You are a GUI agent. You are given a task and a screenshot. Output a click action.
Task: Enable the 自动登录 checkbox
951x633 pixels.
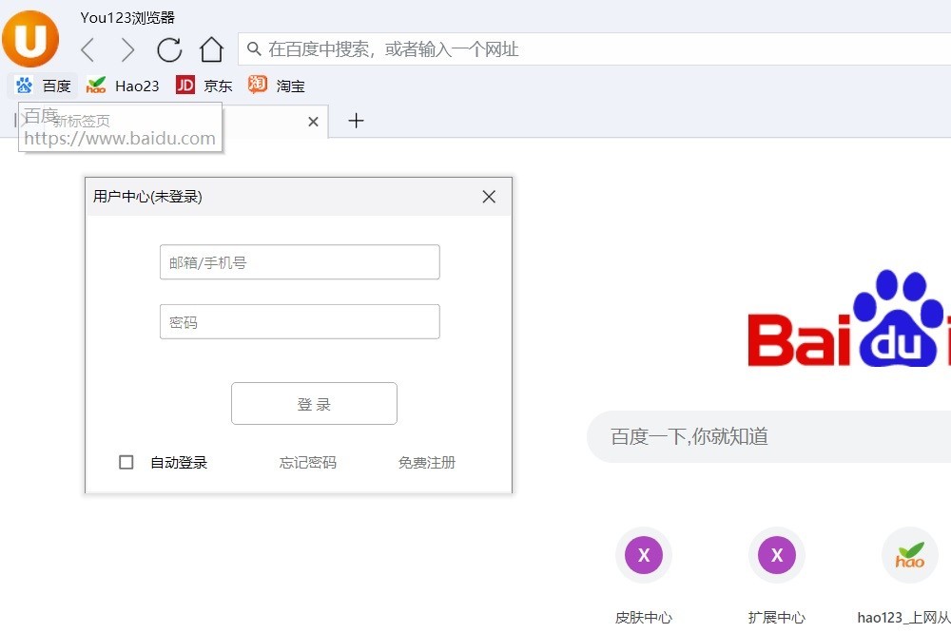pos(126,463)
